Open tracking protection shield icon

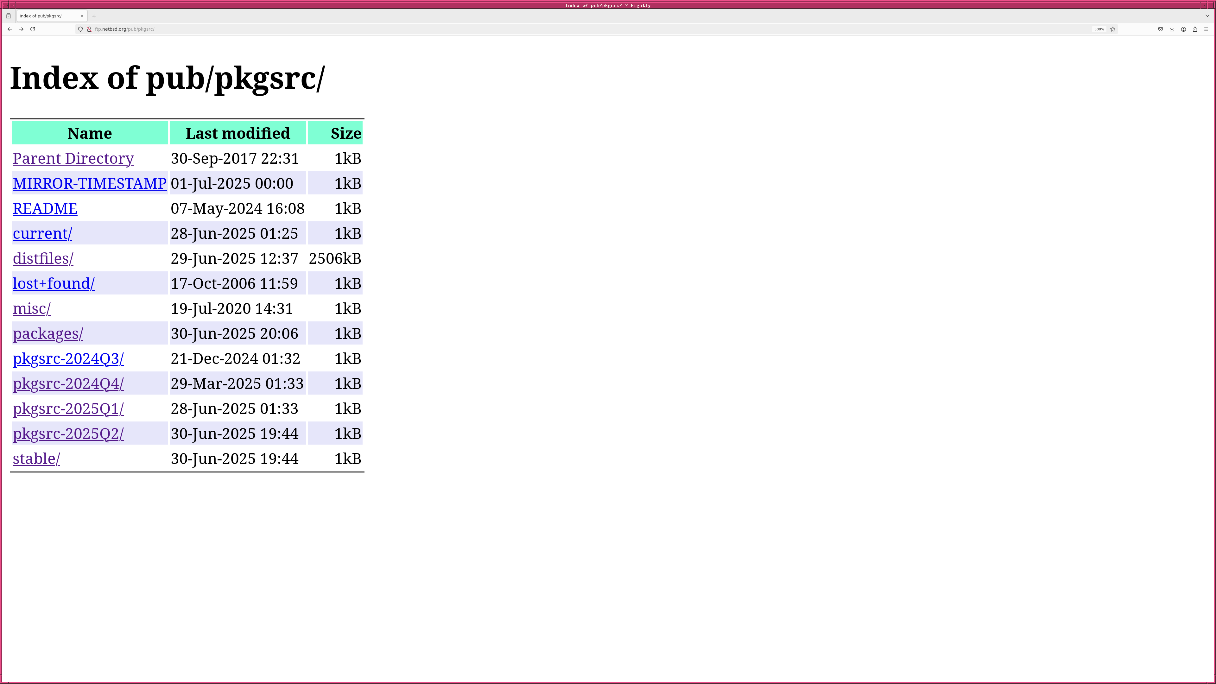(x=80, y=29)
